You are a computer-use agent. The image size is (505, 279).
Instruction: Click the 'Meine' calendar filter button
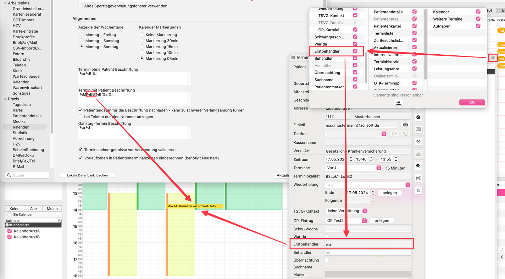(52, 209)
